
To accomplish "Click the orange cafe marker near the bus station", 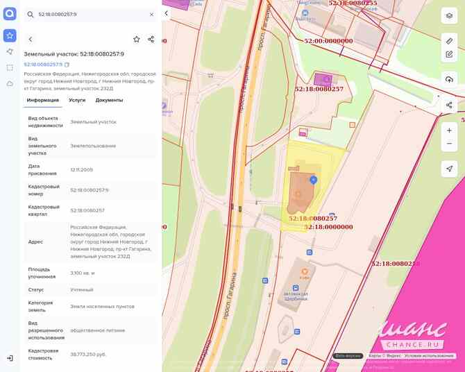I will coord(304,271).
